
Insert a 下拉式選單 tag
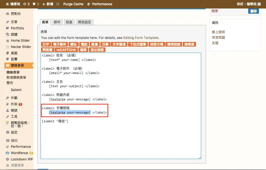pos(138,44)
